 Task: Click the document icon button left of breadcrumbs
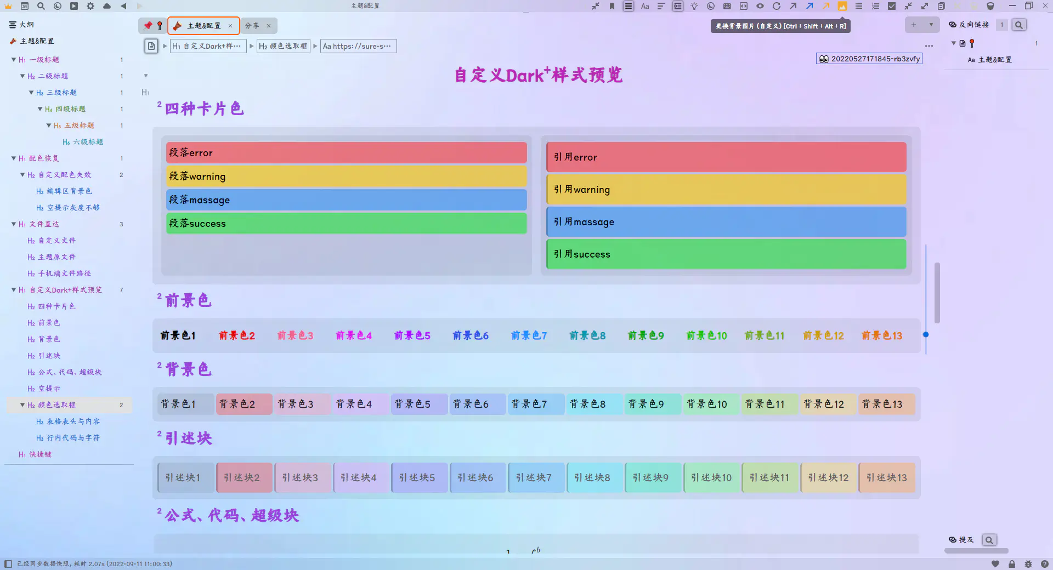tap(151, 46)
